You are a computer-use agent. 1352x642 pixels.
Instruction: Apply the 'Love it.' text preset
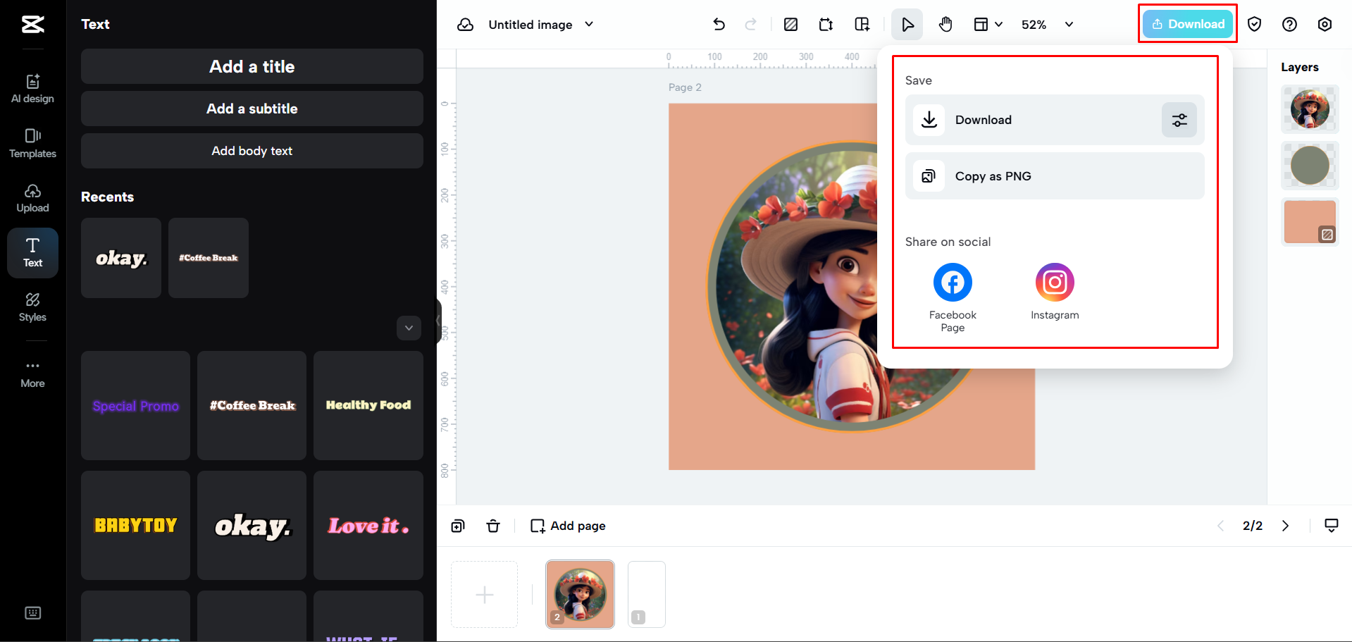(368, 526)
